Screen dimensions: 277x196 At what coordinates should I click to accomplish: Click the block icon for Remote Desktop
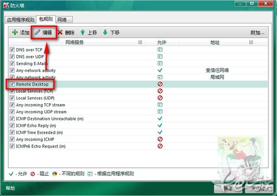click(x=160, y=84)
